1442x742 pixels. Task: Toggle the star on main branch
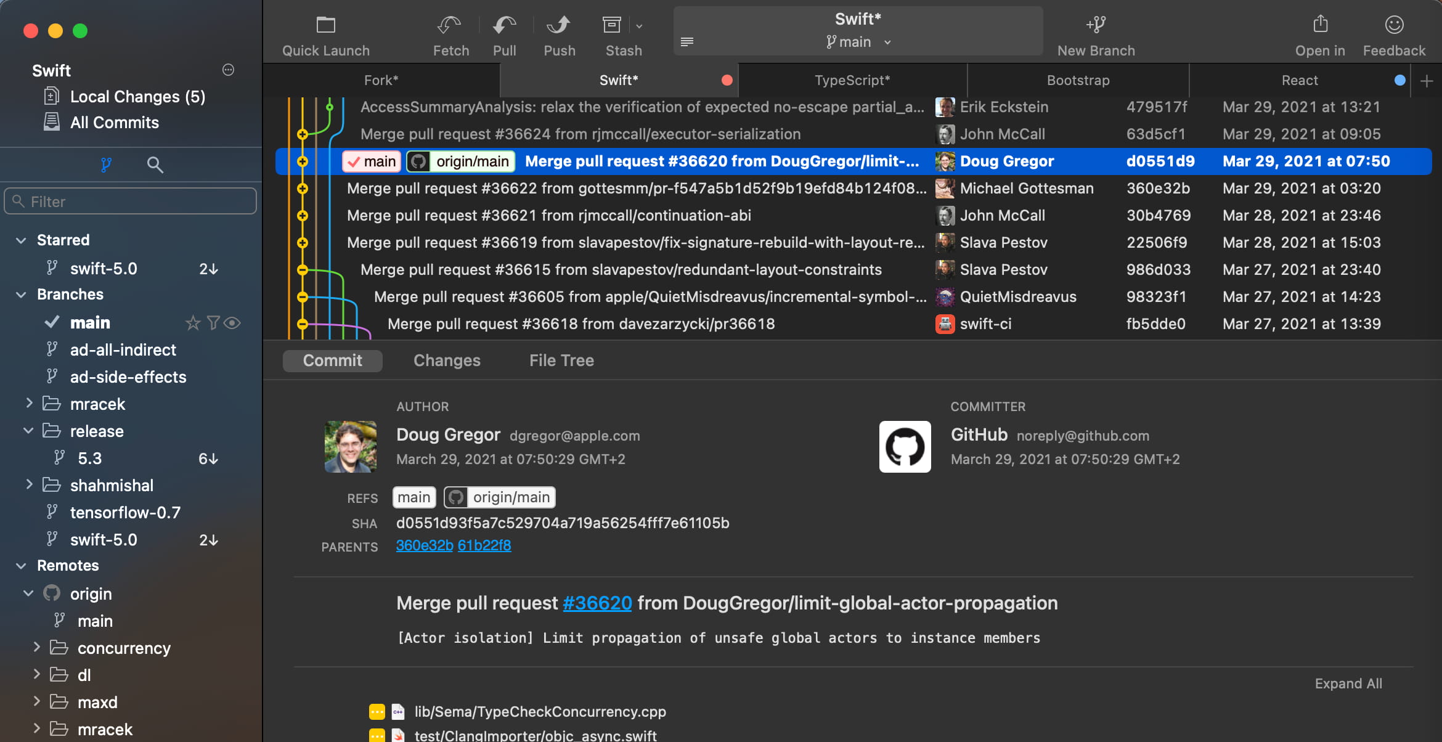pos(190,322)
